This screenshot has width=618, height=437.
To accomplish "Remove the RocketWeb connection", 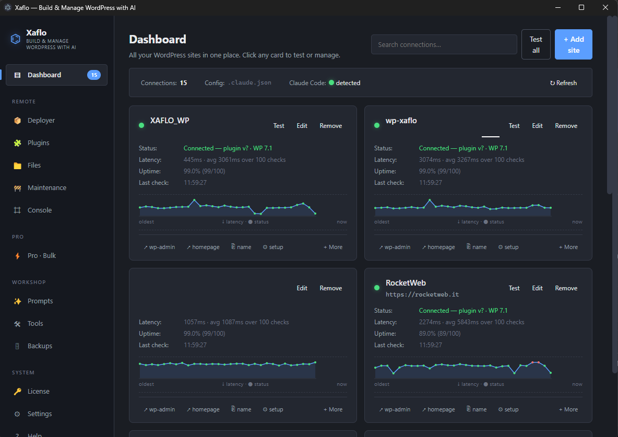I will (x=566, y=288).
